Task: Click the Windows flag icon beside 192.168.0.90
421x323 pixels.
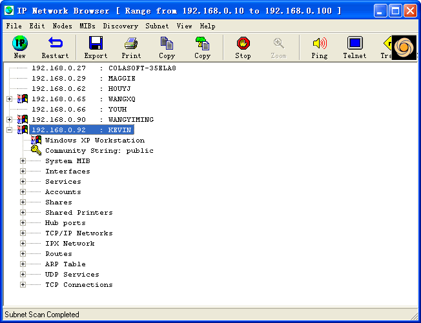Action: tap(23, 119)
